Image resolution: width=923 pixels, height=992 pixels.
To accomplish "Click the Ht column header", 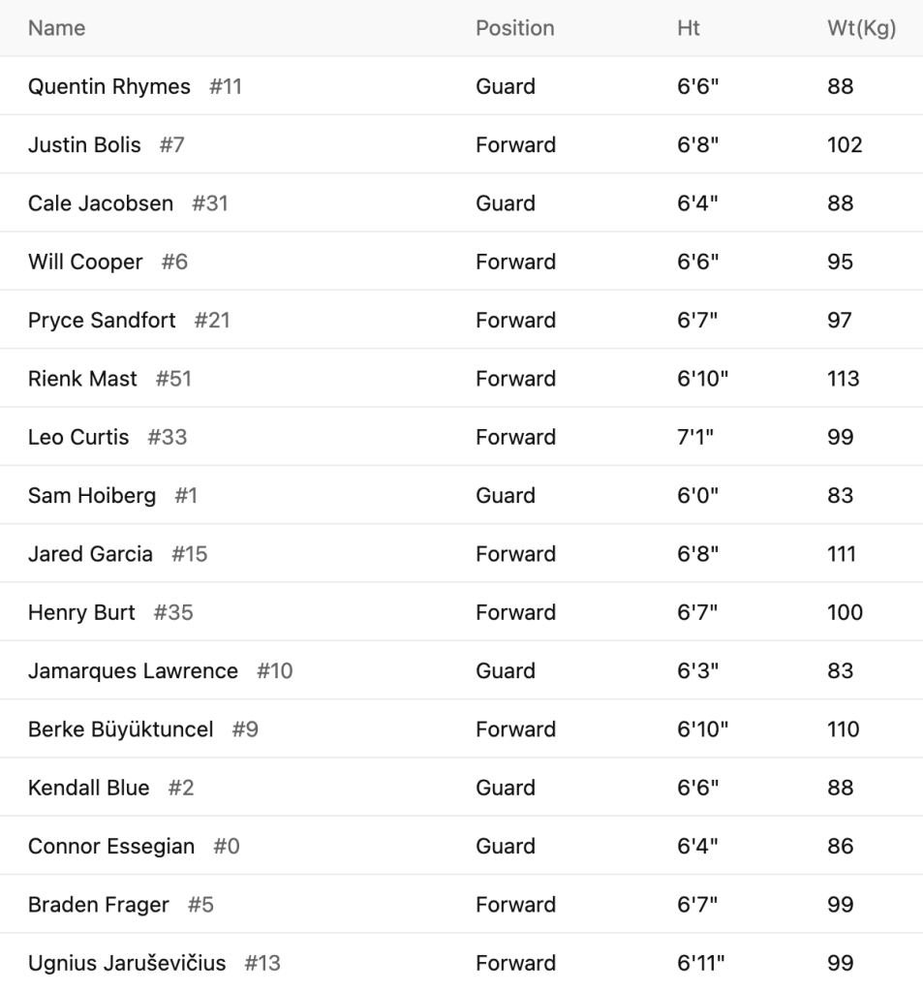I will point(688,28).
